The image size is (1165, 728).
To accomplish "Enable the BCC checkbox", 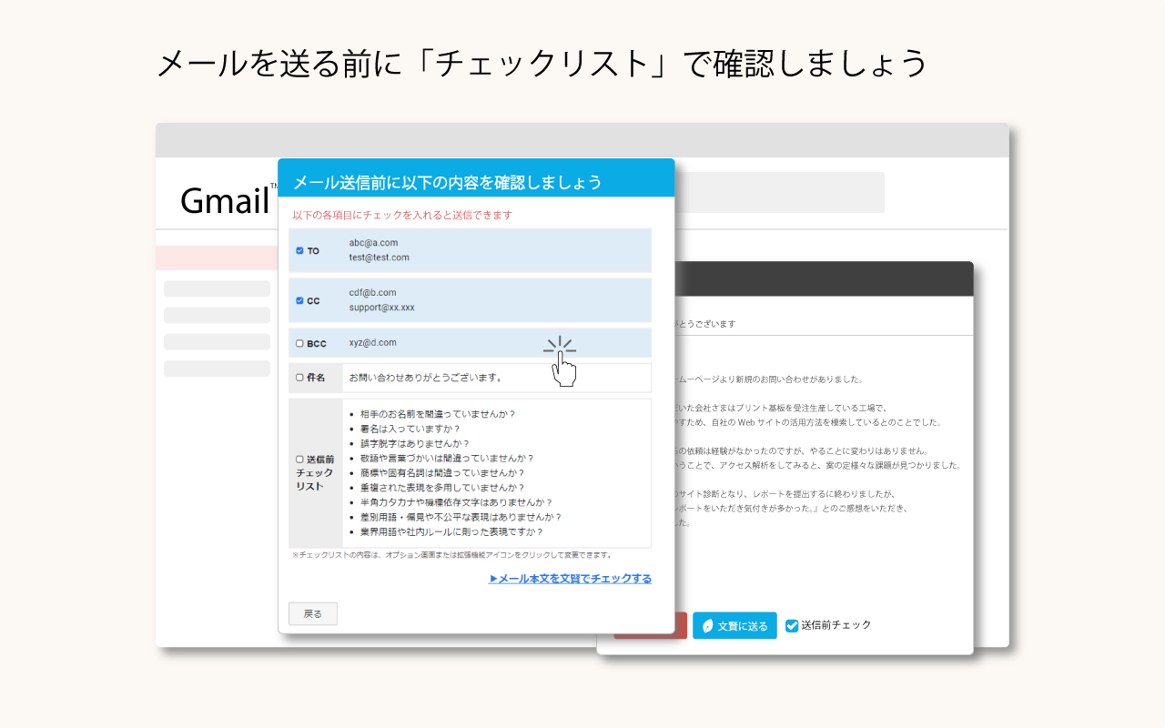I will pos(299,343).
